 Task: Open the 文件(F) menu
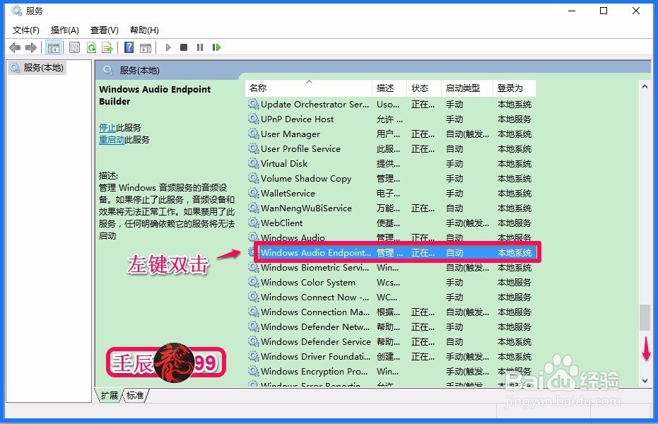(x=26, y=30)
